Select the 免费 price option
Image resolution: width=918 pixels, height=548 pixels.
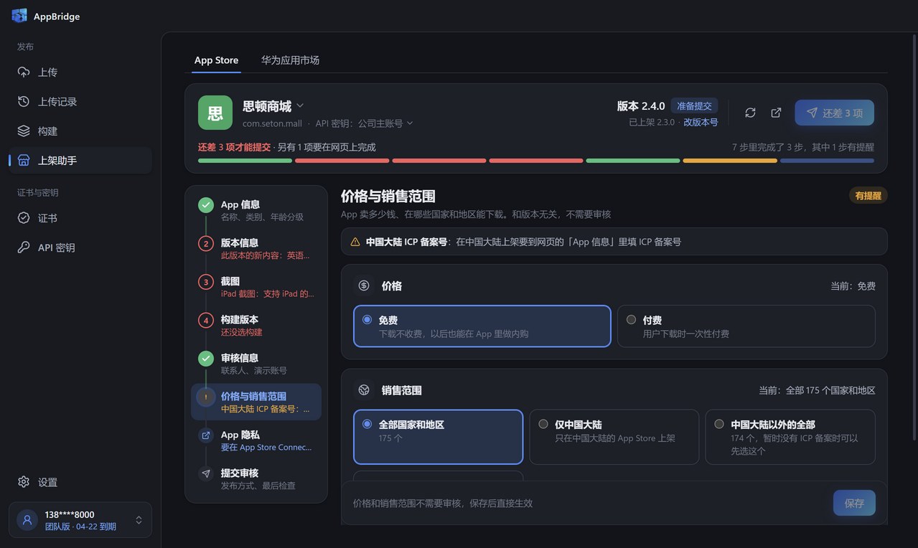click(x=482, y=326)
